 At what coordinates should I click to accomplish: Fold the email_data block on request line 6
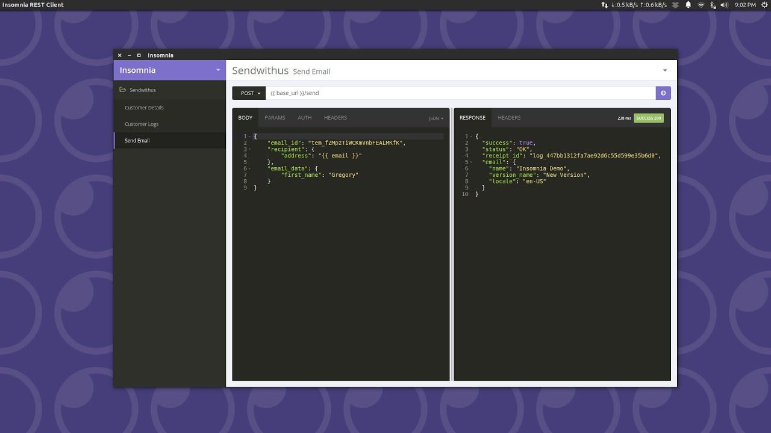coord(249,168)
